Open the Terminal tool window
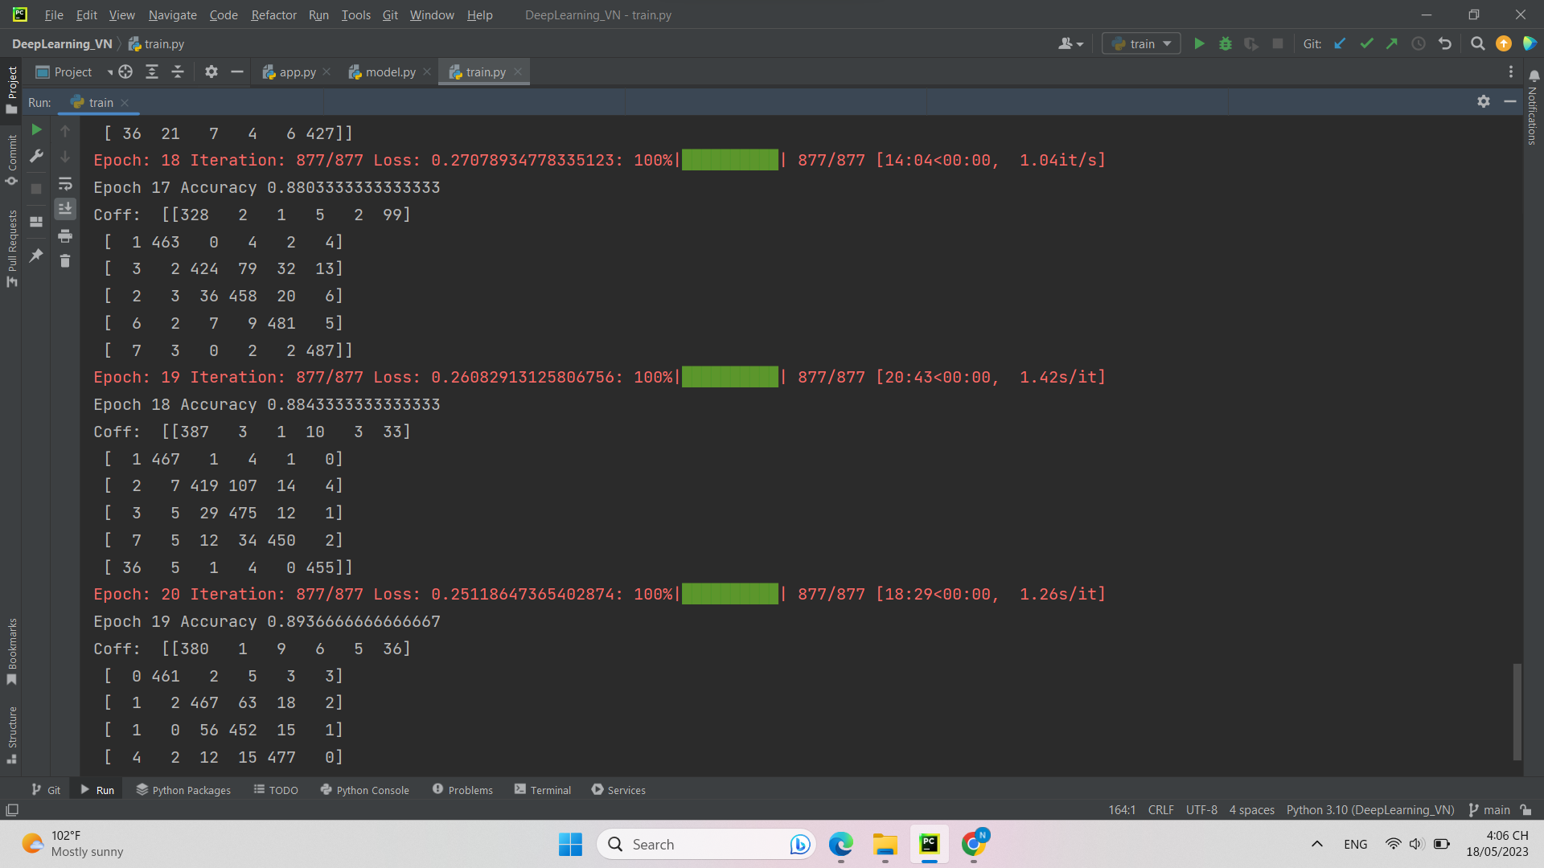Viewport: 1544px width, 868px height. (550, 790)
